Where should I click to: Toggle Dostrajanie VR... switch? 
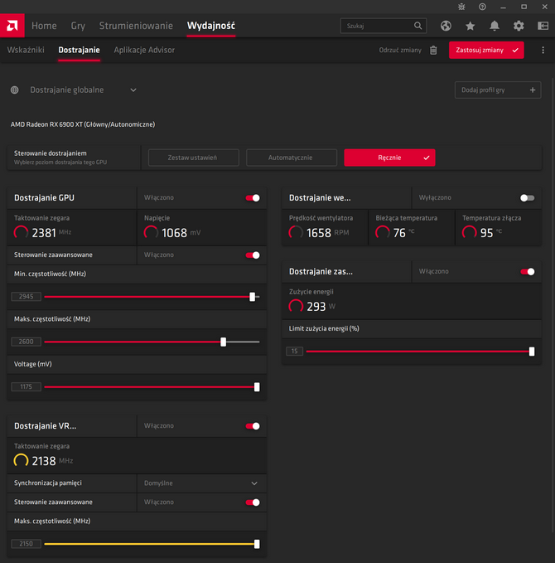click(x=253, y=426)
